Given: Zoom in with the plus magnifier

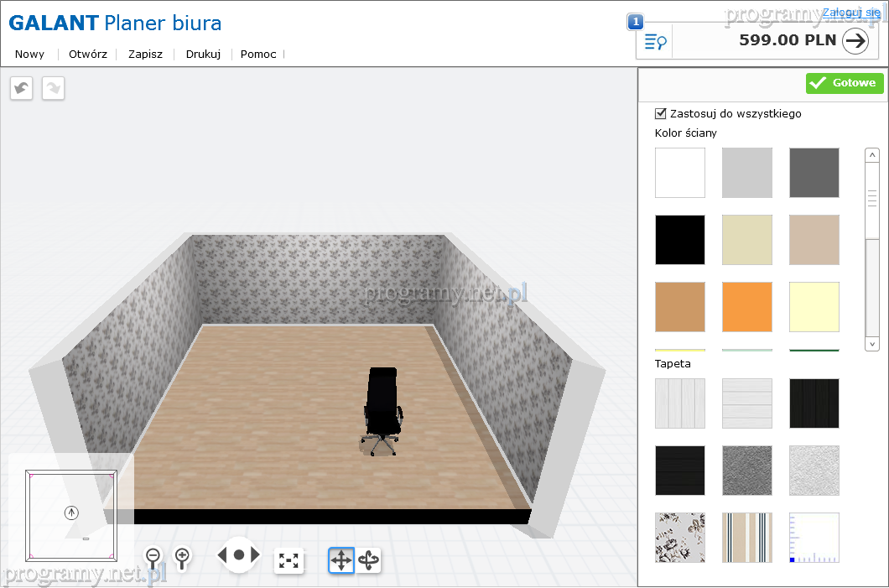Looking at the screenshot, I should [181, 557].
